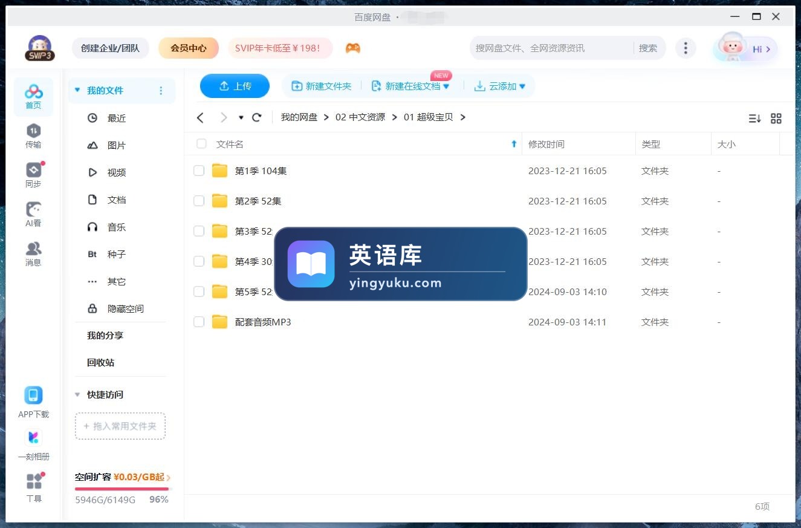Tick checkbox for 第2季 52集
Image resolution: width=801 pixels, height=528 pixels.
pyautogui.click(x=199, y=201)
